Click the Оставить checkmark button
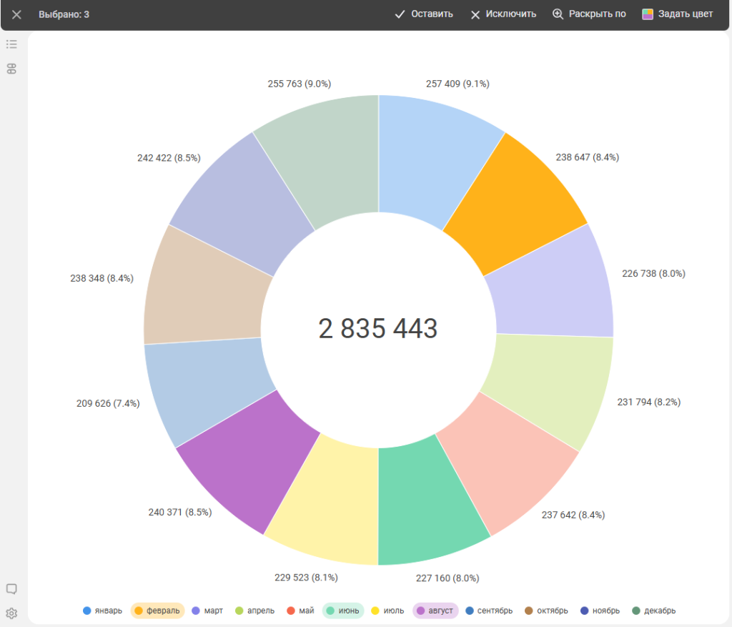 tap(424, 14)
